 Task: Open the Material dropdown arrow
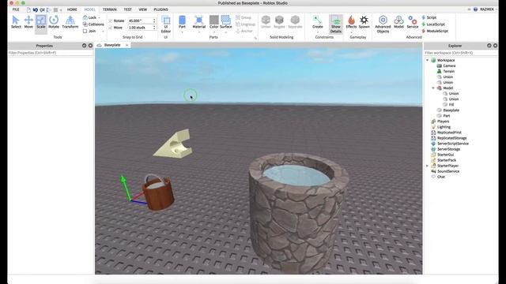(x=198, y=32)
